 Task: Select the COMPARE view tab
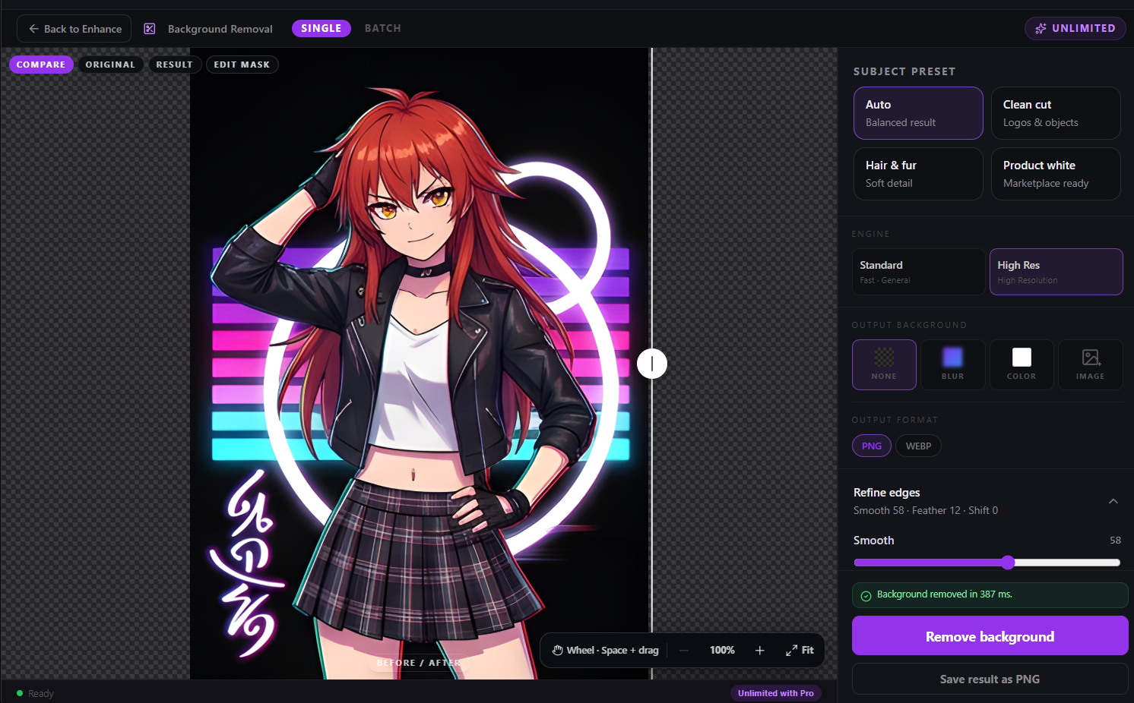(x=41, y=65)
